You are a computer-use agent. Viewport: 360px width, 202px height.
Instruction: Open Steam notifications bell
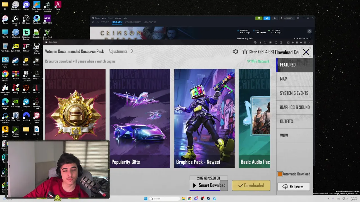coord(275,18)
